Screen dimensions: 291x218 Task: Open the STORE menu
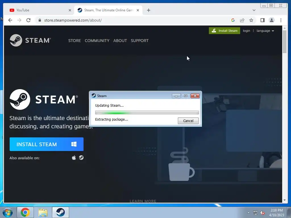click(74, 41)
